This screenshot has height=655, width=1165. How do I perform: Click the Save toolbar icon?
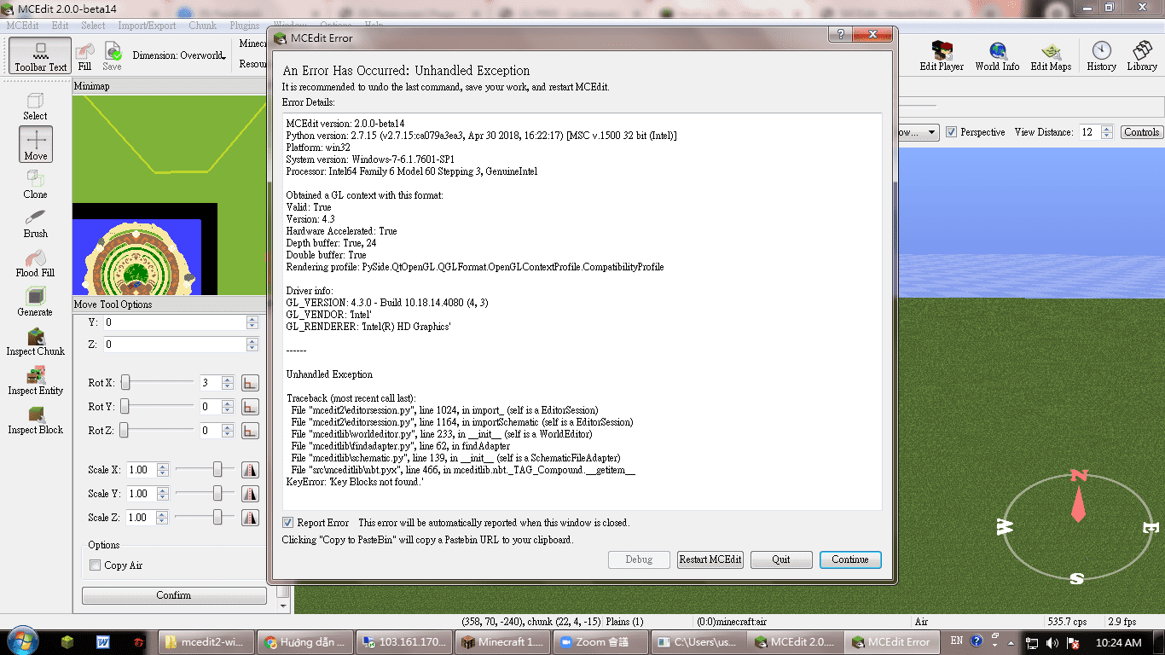[112, 56]
